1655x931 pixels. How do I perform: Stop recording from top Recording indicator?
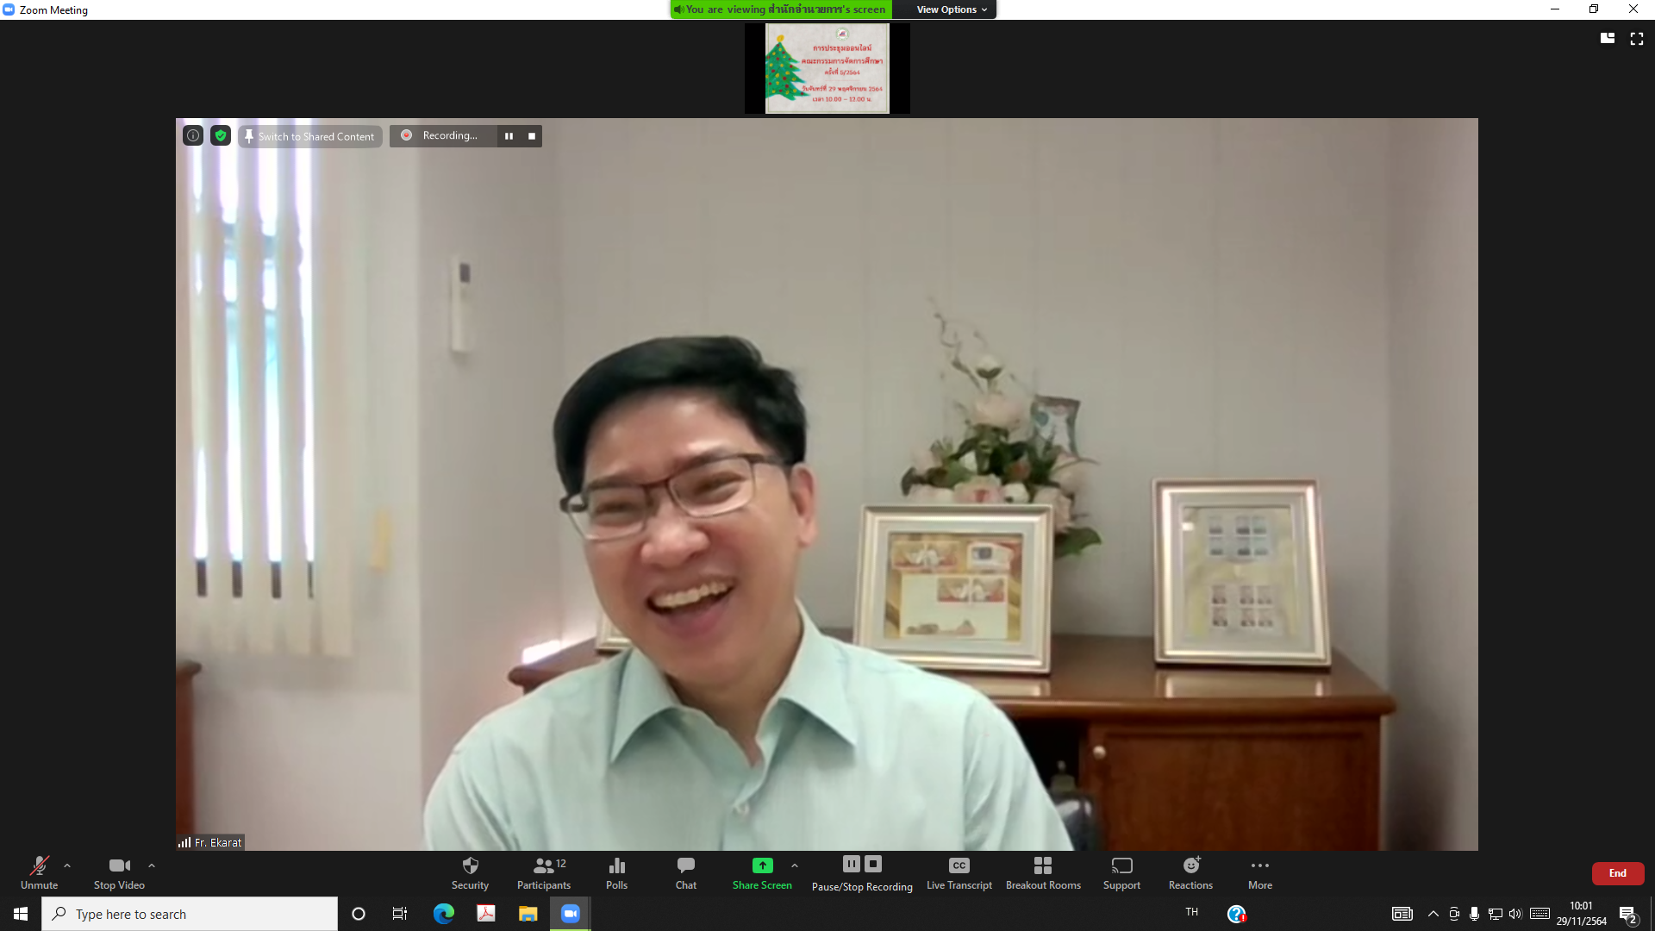pyautogui.click(x=532, y=136)
